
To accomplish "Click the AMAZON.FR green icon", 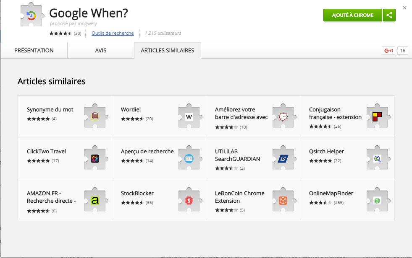I will (x=95, y=201).
